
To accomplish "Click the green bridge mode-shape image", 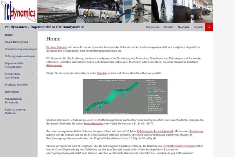I will pyautogui.click(x=125, y=97).
